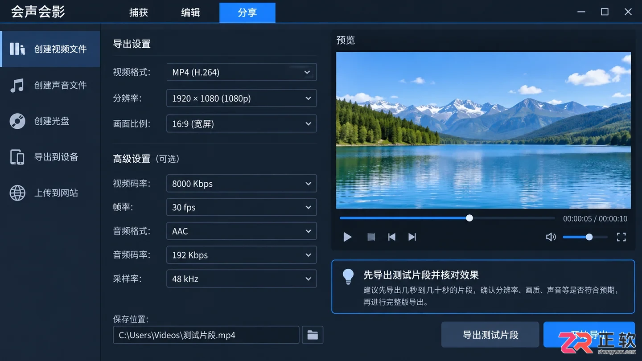The width and height of the screenshot is (642, 361).
Task: Click the globe icon for 上传到网站
Action: coord(17,193)
